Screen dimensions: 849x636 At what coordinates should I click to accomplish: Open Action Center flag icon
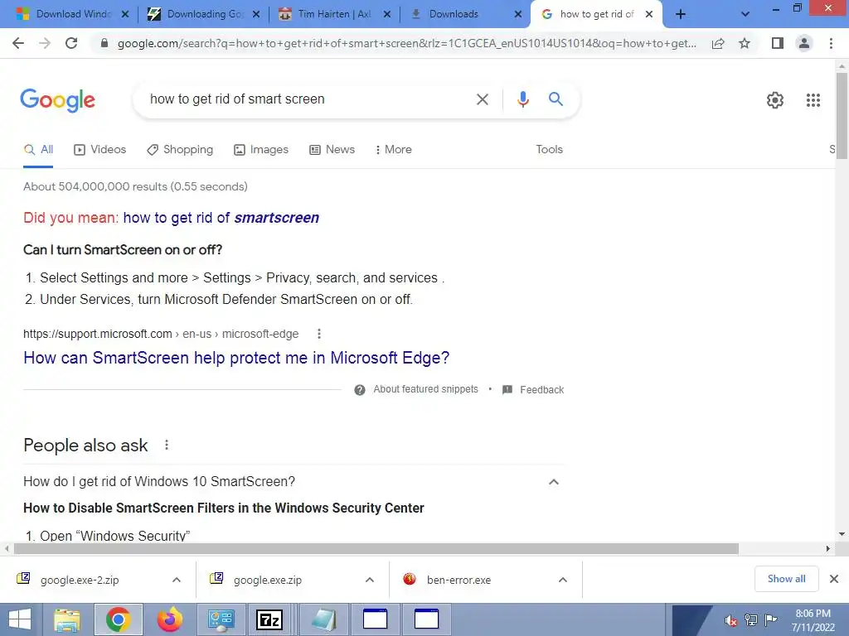coord(770,620)
